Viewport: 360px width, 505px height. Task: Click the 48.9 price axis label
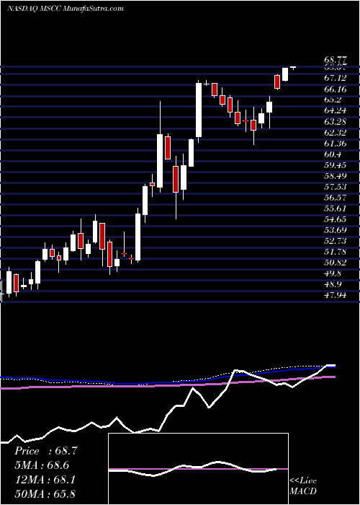[333, 285]
